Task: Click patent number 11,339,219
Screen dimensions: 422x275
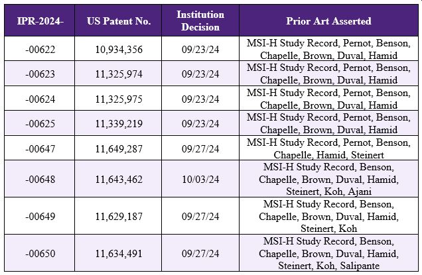Action: [119, 123]
